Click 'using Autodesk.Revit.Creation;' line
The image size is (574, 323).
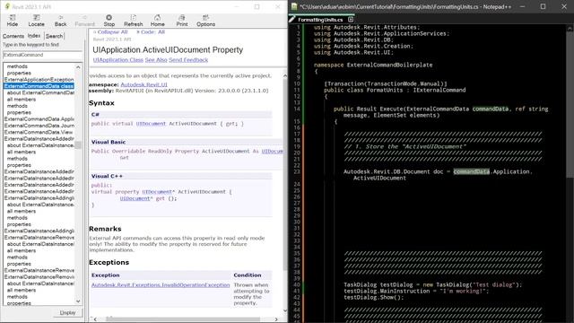point(363,46)
